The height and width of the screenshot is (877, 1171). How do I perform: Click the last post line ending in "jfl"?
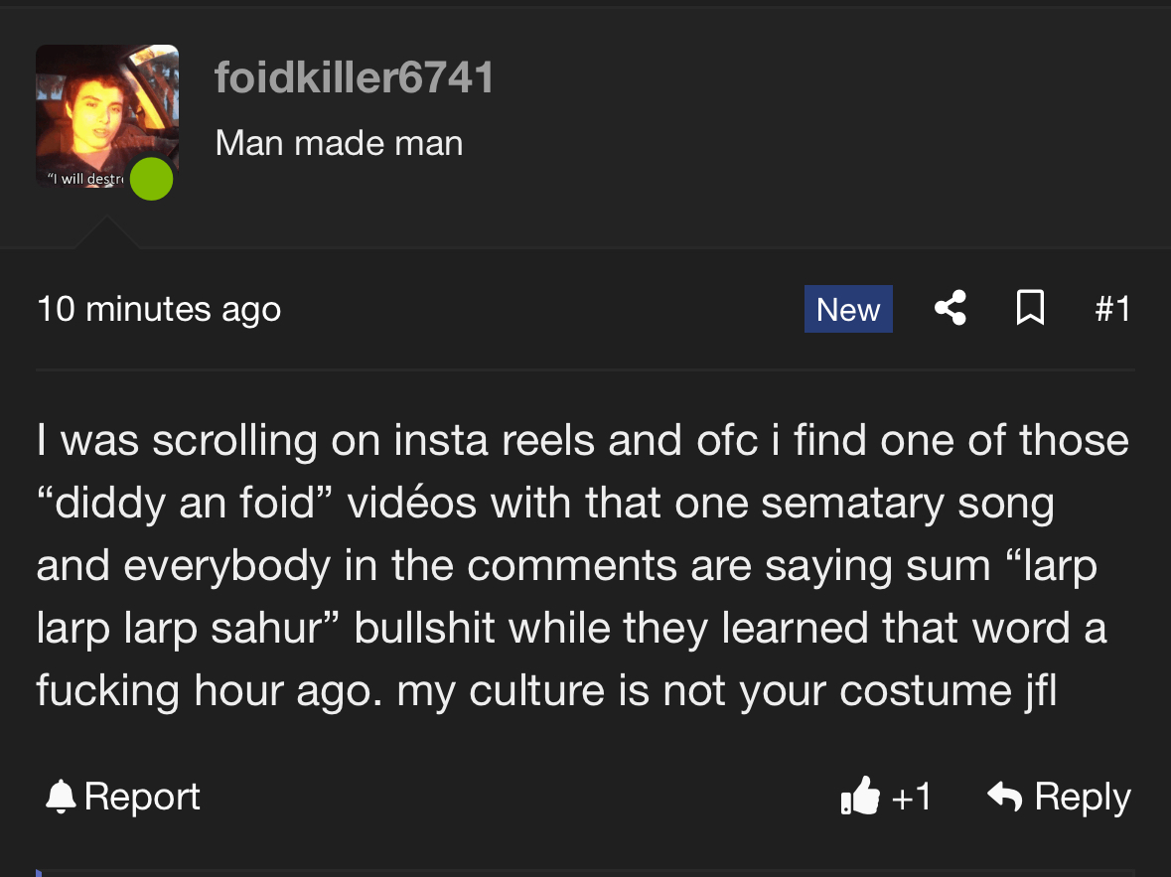546,689
